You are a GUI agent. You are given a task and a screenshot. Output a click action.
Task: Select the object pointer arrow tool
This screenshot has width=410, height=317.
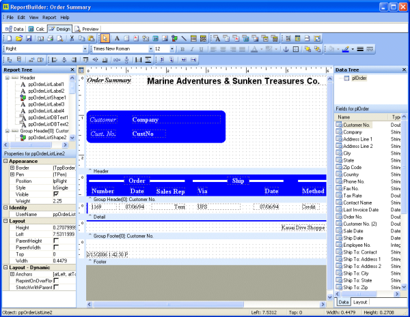[x=105, y=39]
